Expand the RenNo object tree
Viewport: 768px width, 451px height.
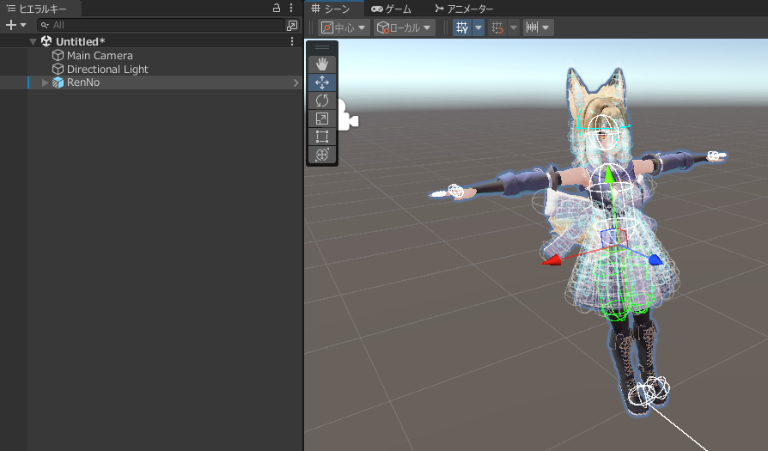click(46, 82)
